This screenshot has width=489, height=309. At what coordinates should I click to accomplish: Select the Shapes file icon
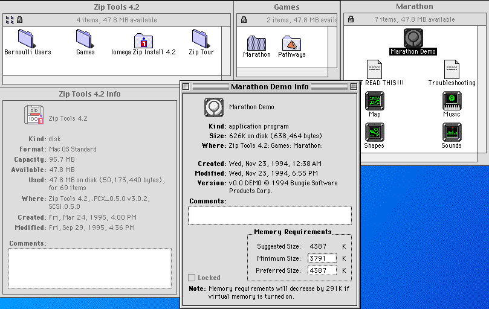pyautogui.click(x=374, y=132)
